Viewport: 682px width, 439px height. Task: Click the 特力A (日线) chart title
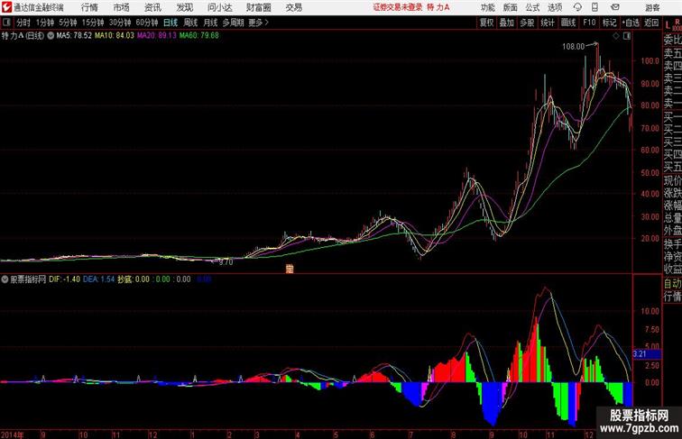[x=23, y=36]
